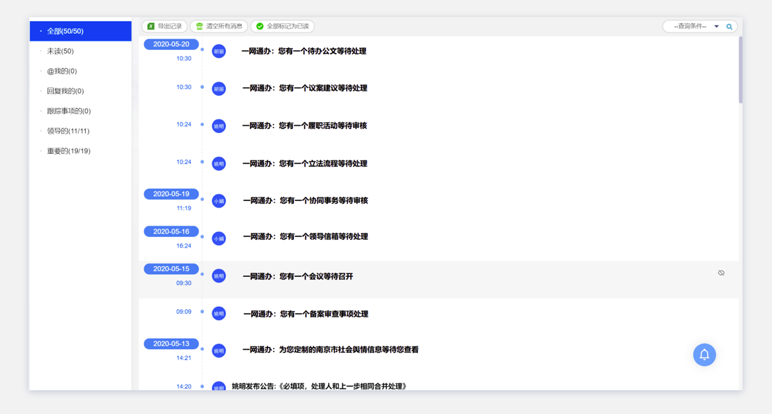Click the dropdown arrow beside 查询条件
772x414 pixels.
pos(716,26)
